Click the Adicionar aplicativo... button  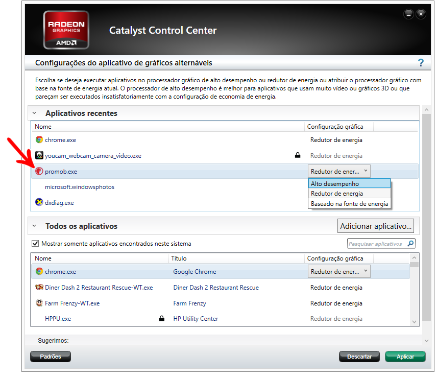click(x=375, y=226)
